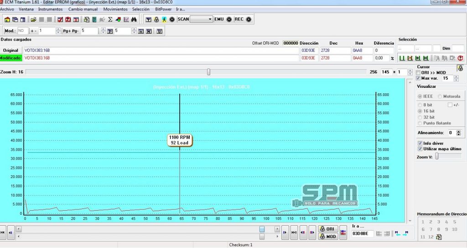Select the 8 bit radio button
This screenshot has width=467, height=248.
420,105
